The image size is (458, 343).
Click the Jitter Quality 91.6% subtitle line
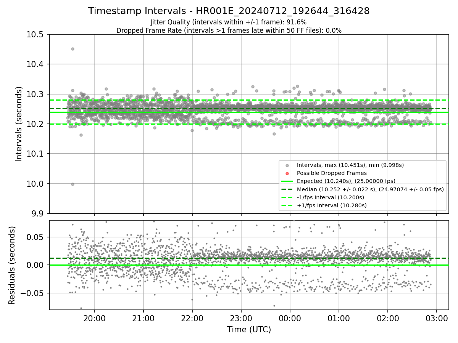[x=229, y=22]
